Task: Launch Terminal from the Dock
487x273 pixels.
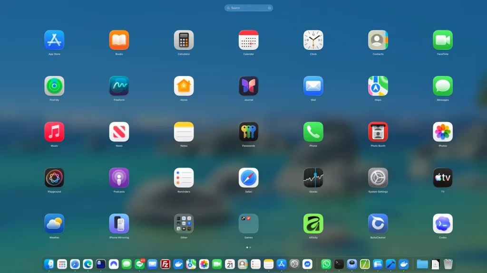Action: [x=339, y=264]
